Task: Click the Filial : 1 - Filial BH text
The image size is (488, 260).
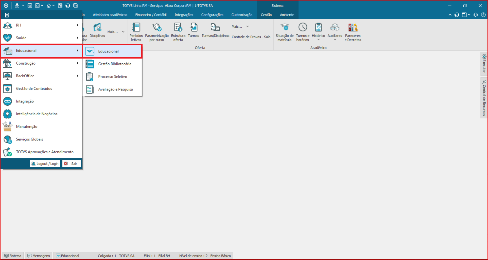Action: (157, 256)
